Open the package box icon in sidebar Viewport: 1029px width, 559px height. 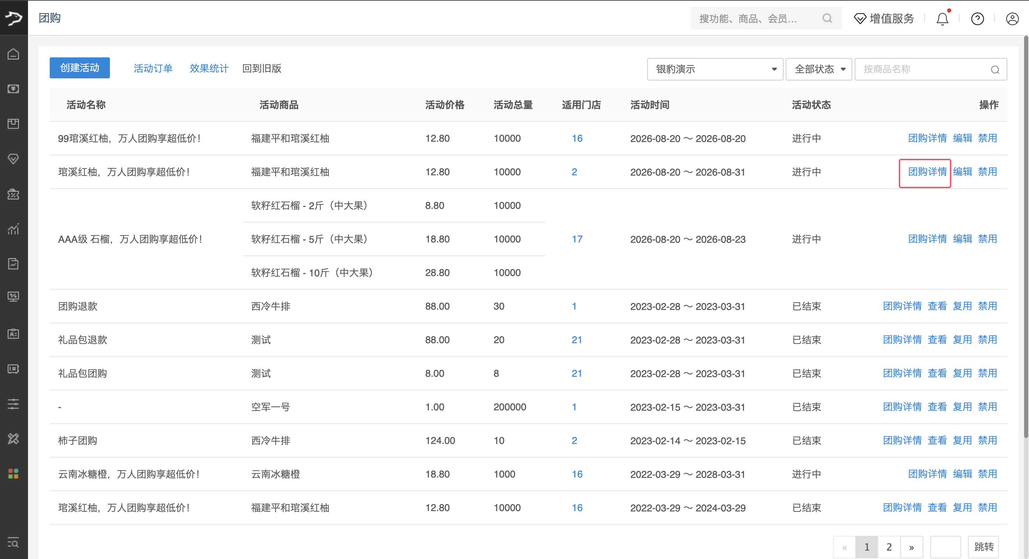click(x=14, y=124)
